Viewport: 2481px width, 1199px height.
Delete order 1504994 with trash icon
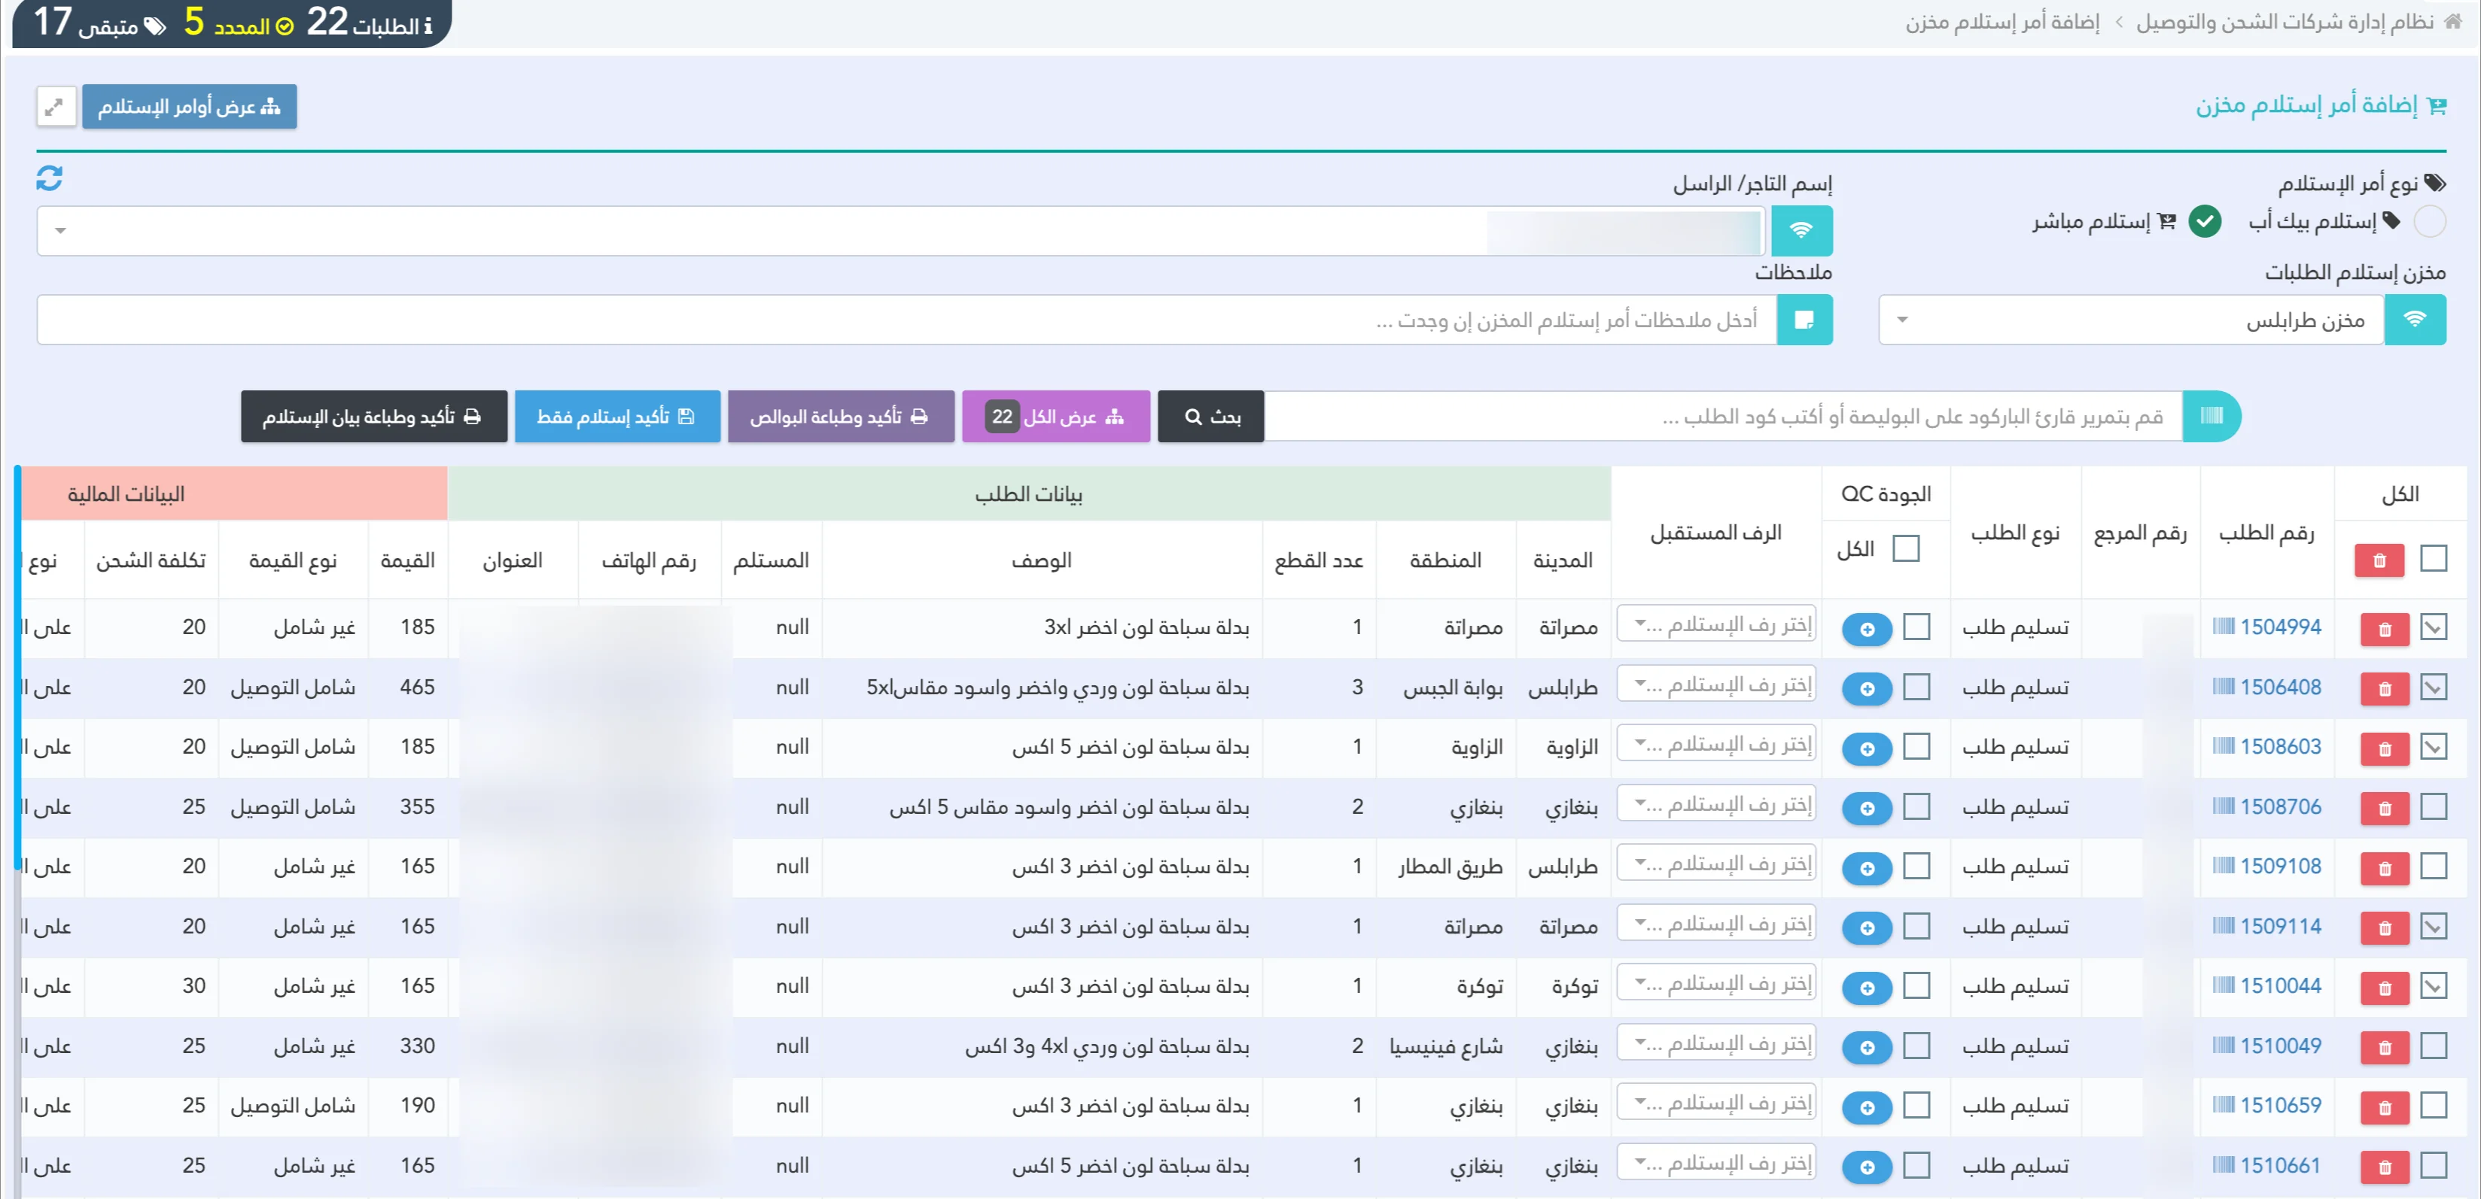click(x=2385, y=630)
